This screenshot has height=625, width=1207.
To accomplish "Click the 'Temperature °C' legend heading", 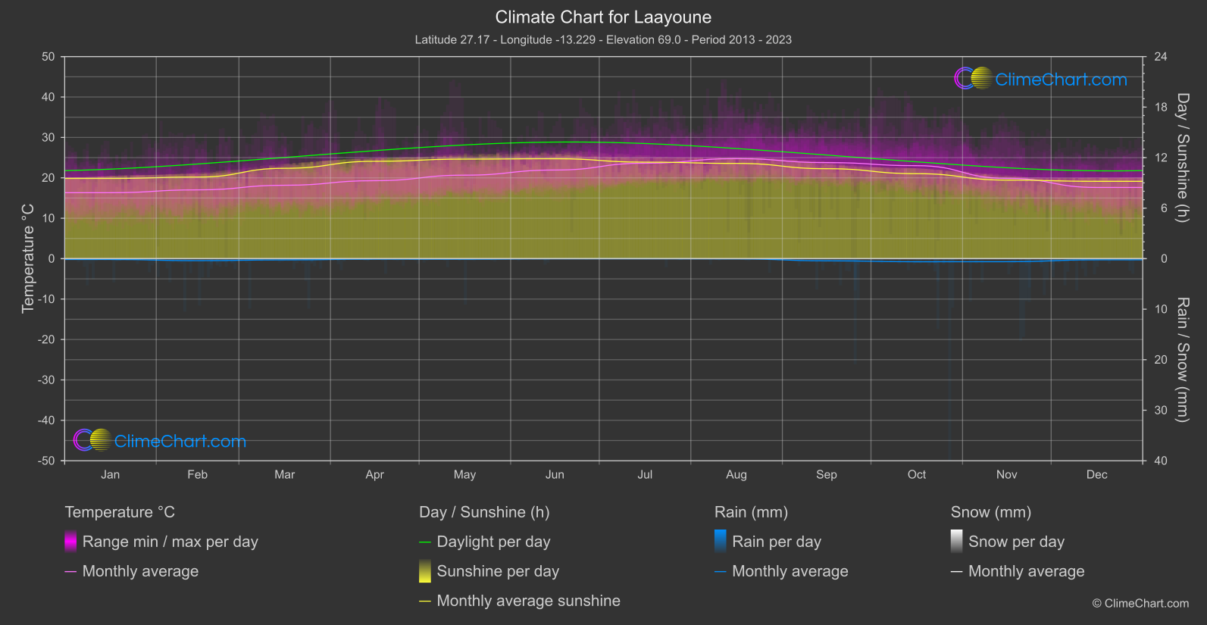I will point(120,512).
